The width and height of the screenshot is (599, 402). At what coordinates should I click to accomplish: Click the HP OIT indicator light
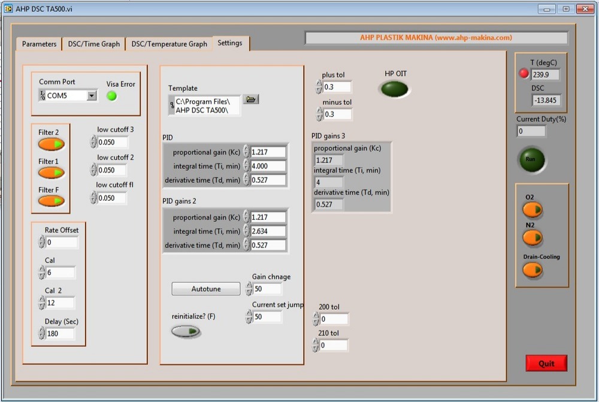point(395,89)
